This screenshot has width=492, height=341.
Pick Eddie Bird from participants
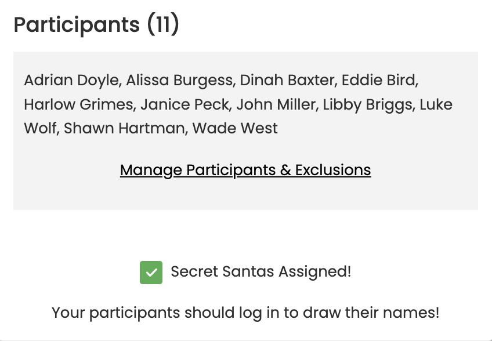pos(378,80)
